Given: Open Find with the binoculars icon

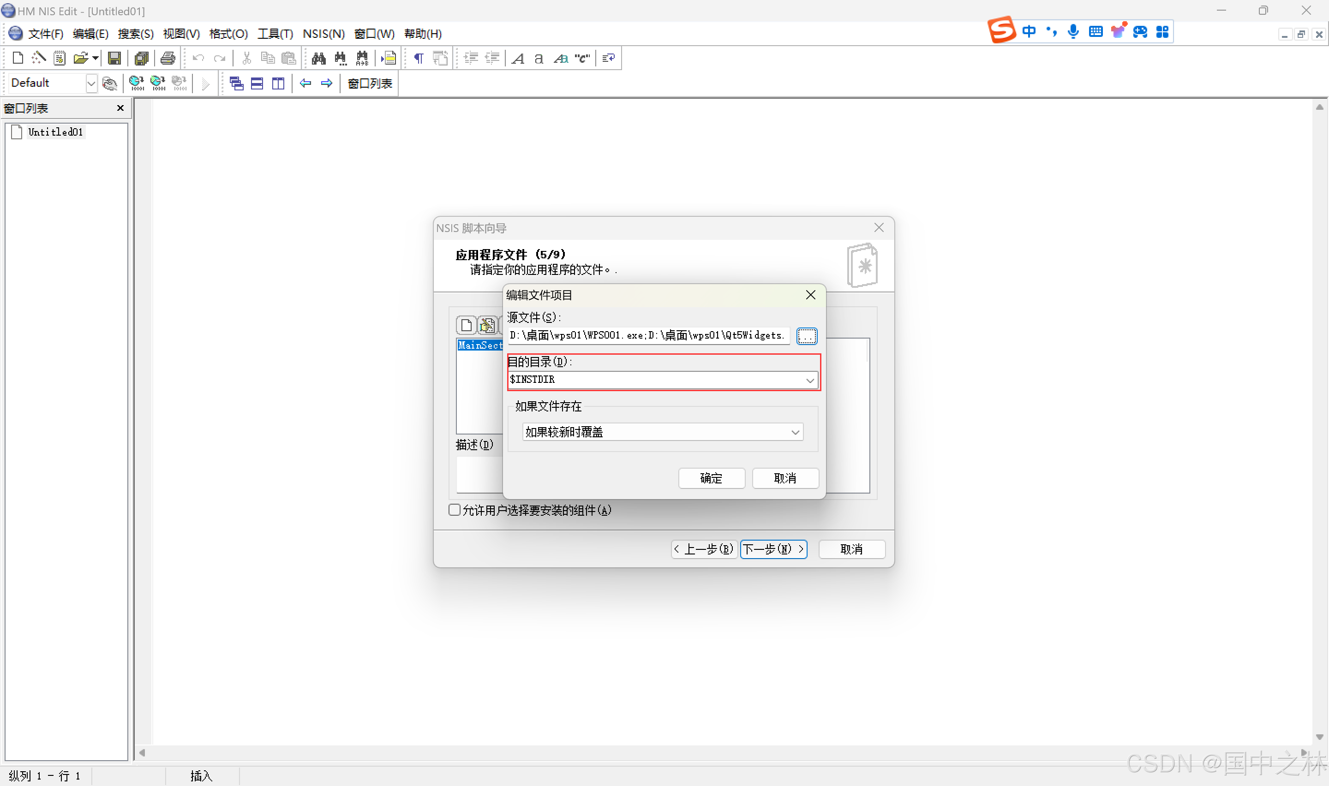Looking at the screenshot, I should click(319, 58).
